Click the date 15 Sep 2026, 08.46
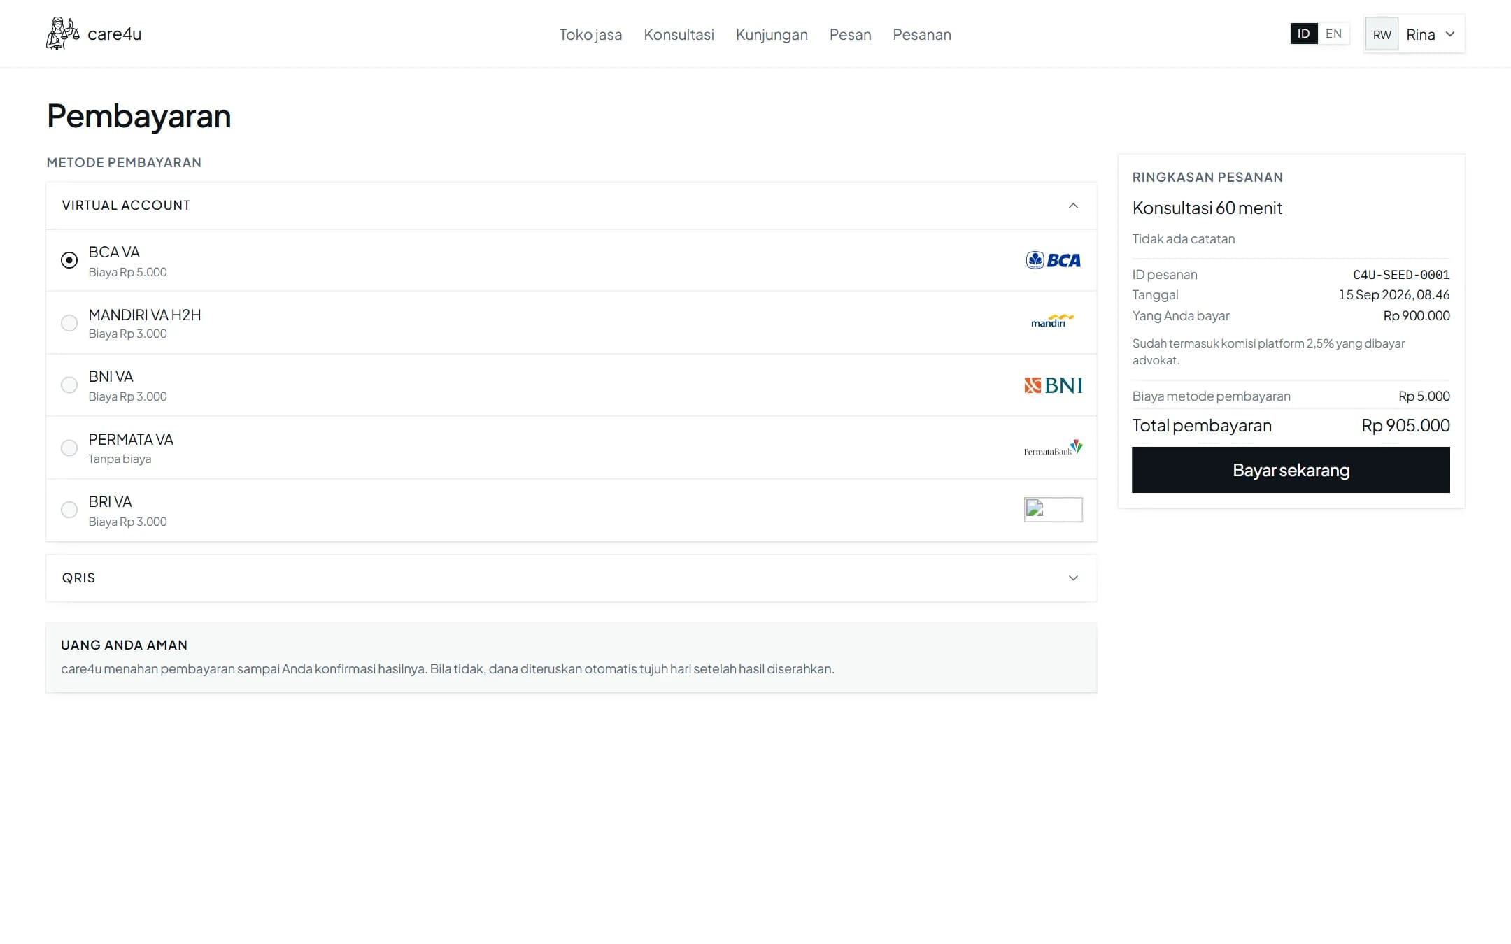 point(1394,295)
